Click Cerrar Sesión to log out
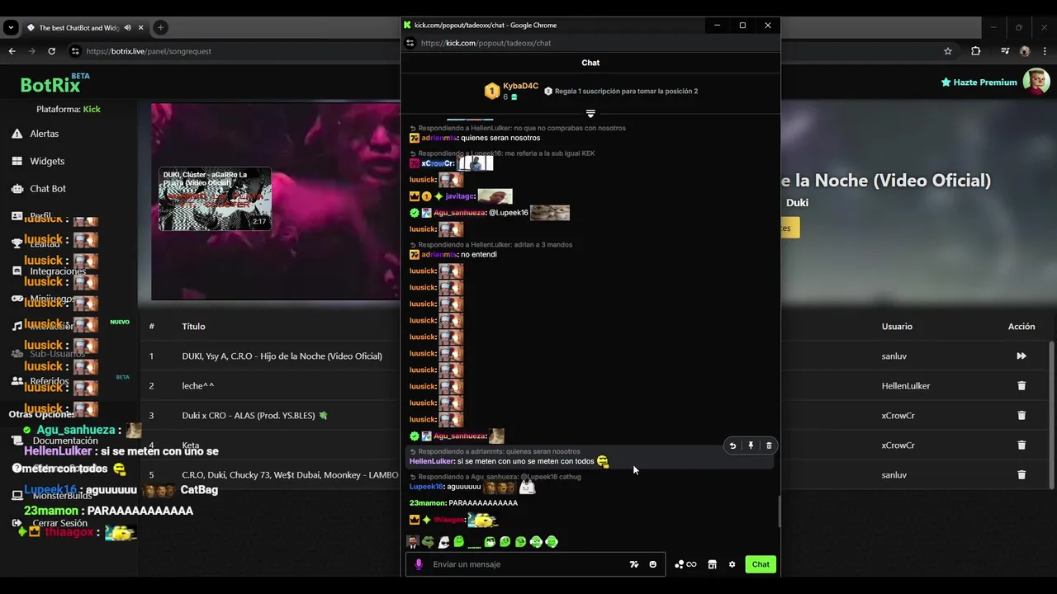Image resolution: width=1057 pixels, height=594 pixels. 59,523
